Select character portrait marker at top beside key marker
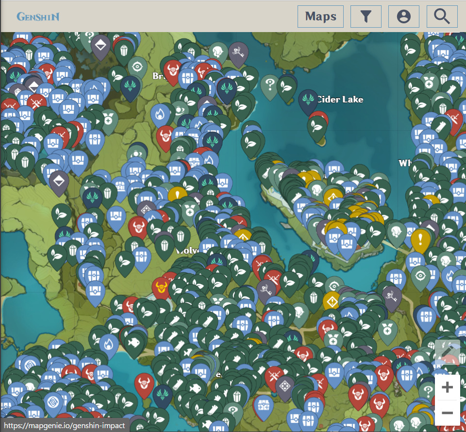The width and height of the screenshot is (466, 432). (218, 52)
